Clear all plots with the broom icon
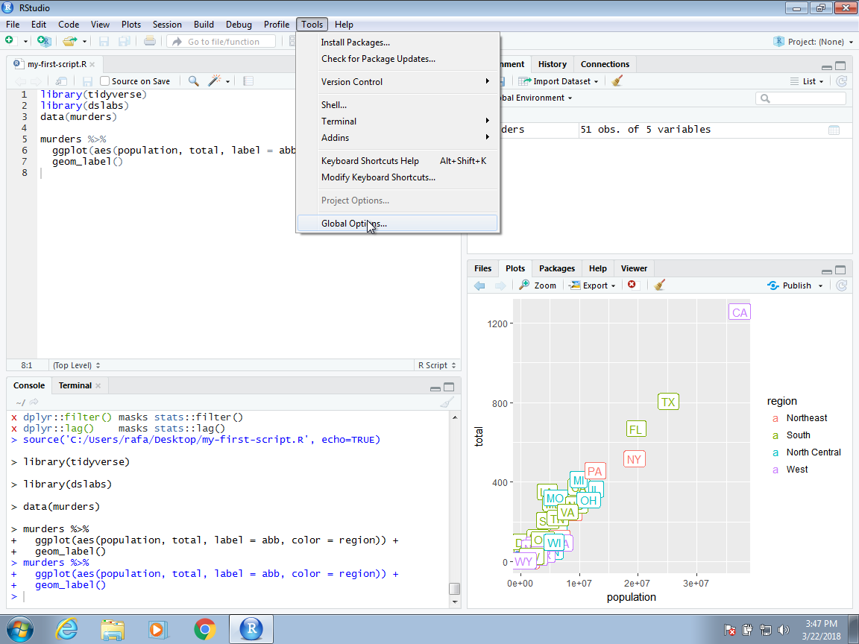The height and width of the screenshot is (644, 859). point(659,285)
